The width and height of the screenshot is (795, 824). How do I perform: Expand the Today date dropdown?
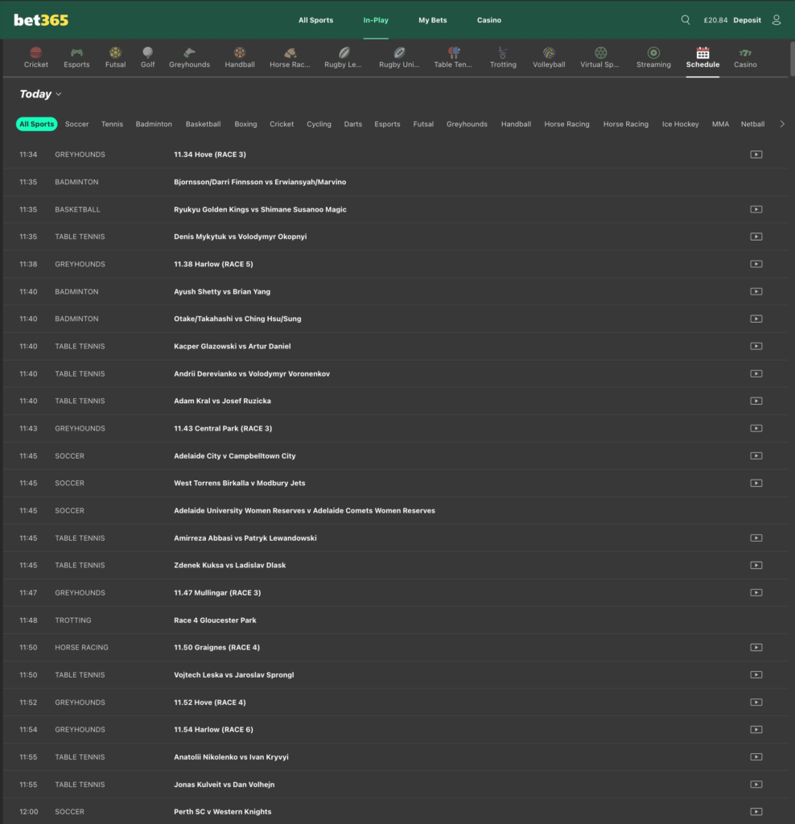[x=40, y=94]
